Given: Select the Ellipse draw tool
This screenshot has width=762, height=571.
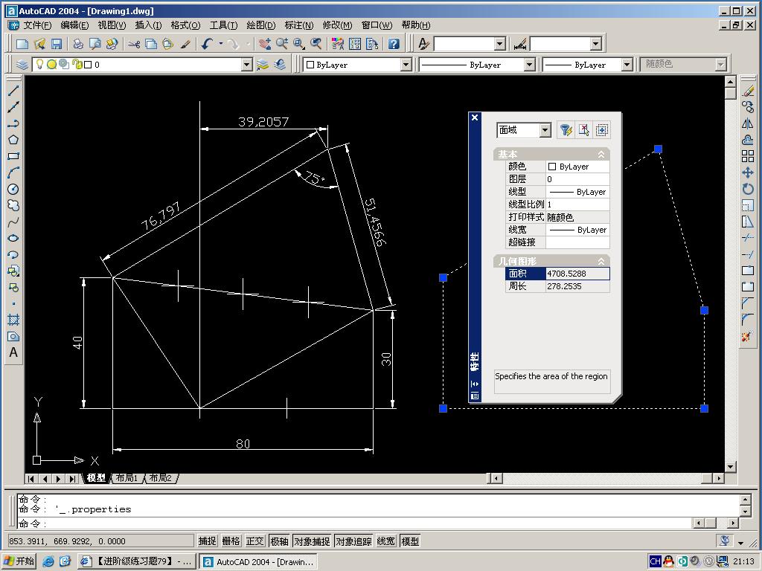Looking at the screenshot, I should coord(13,239).
